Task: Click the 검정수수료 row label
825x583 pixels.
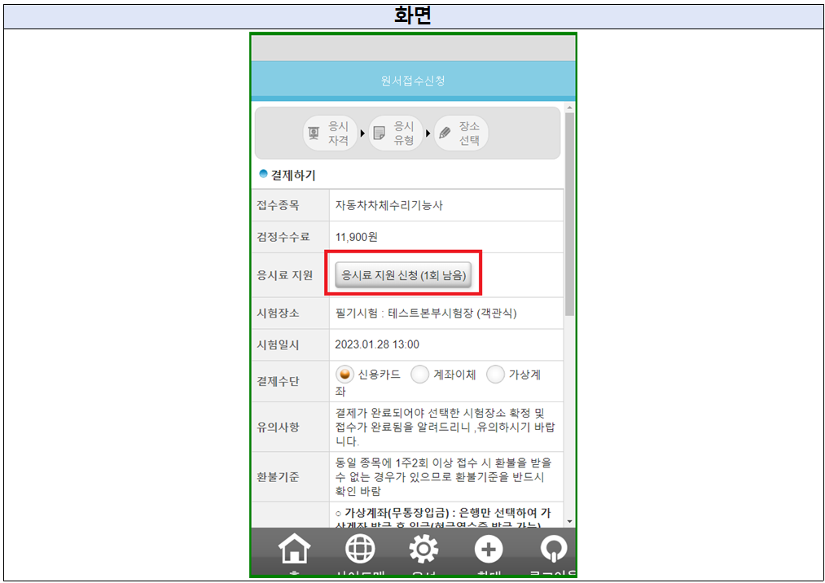Action: [283, 237]
